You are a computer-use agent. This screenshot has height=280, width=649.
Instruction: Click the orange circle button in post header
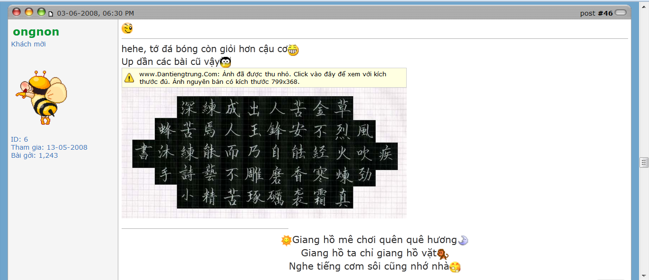point(29,12)
